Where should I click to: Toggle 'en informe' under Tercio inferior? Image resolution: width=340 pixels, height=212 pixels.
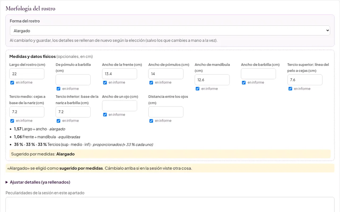coord(58,121)
